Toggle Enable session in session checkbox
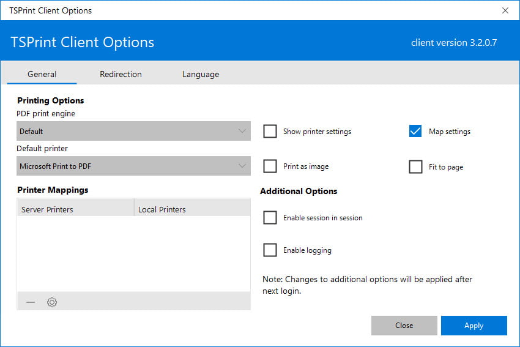The image size is (520, 347). tap(270, 218)
